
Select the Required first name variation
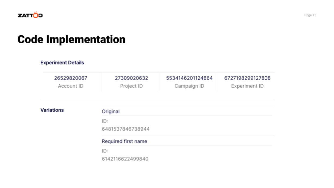coord(124,141)
